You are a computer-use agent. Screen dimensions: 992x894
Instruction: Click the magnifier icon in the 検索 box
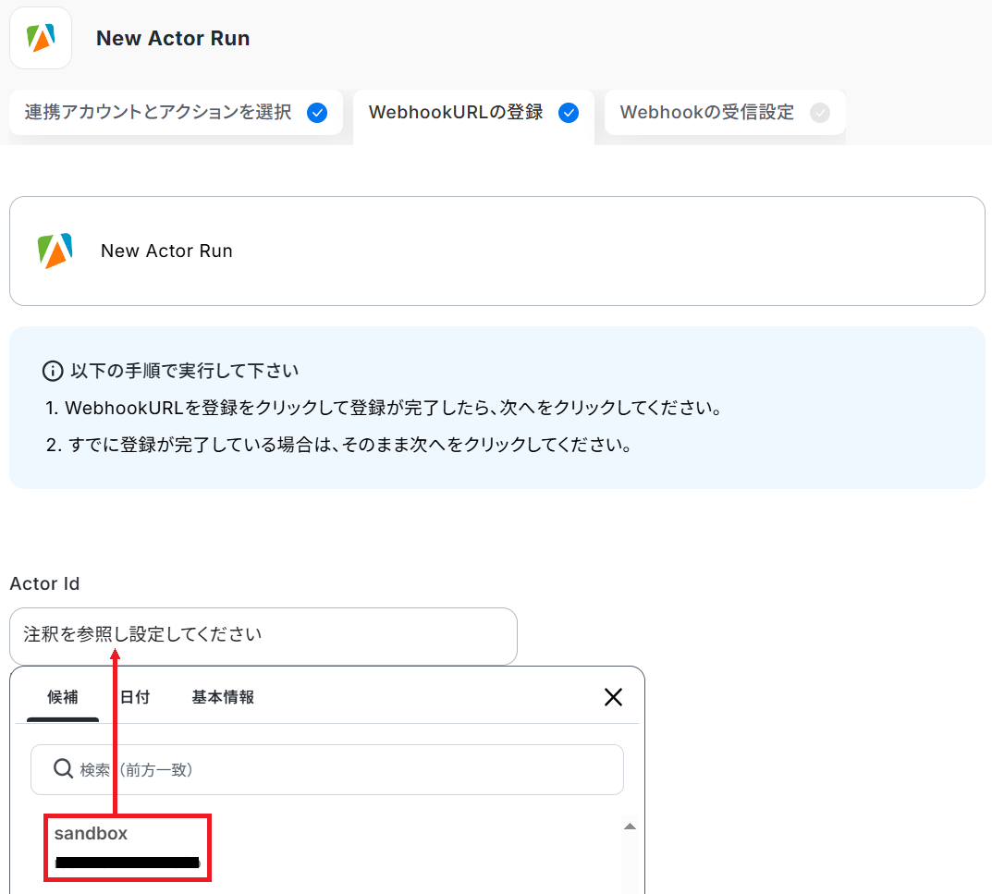(63, 769)
